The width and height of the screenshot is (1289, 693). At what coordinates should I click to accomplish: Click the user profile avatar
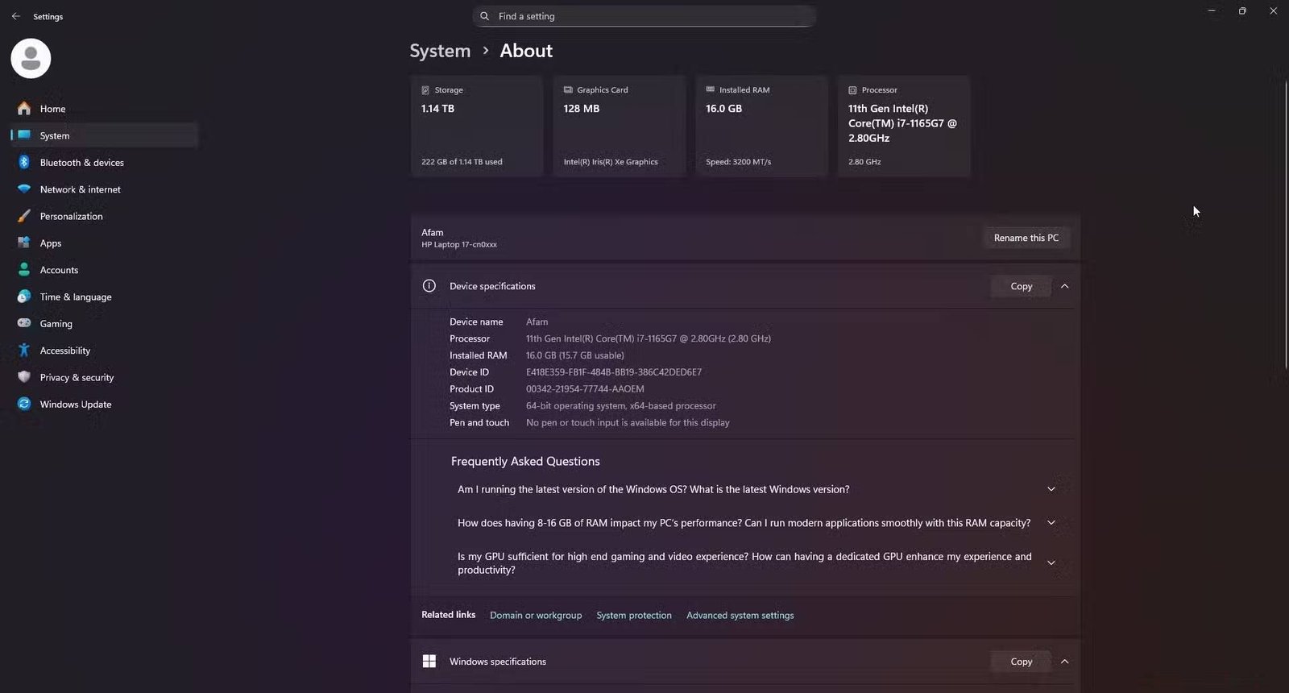pyautogui.click(x=31, y=58)
